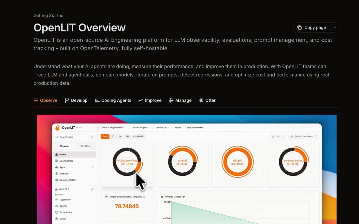Image resolution: width=359 pixels, height=224 pixels.
Task: Select the Manage tab
Action: click(180, 100)
